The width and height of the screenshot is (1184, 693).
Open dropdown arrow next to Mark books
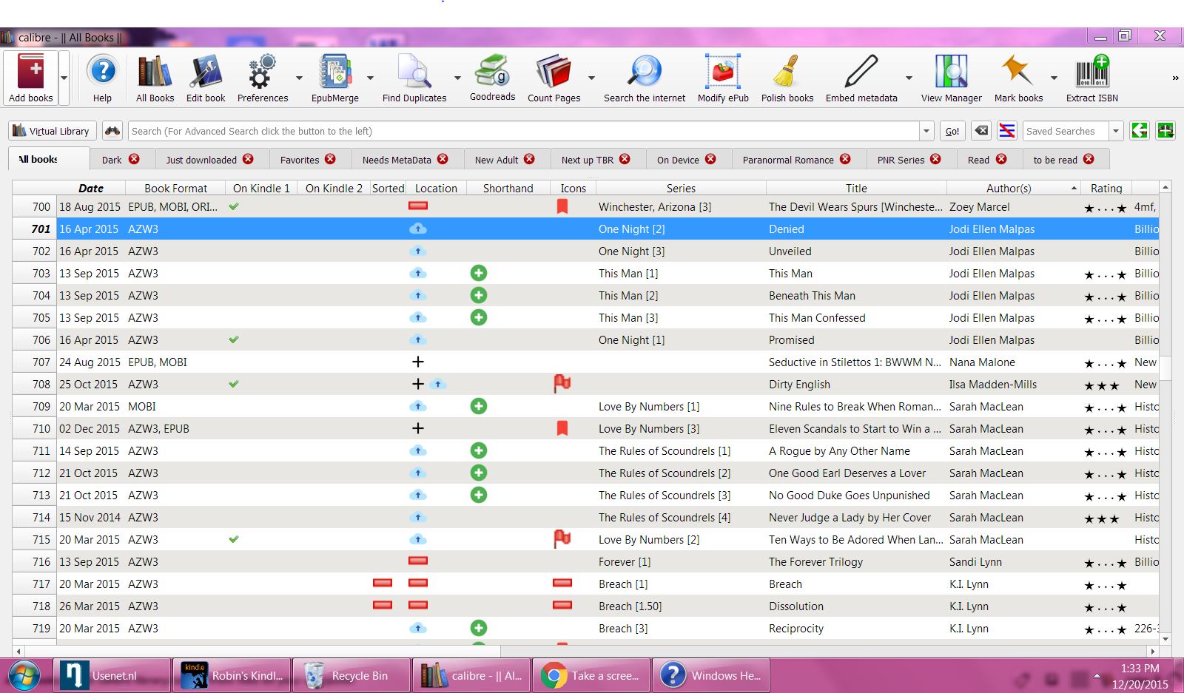(1054, 78)
